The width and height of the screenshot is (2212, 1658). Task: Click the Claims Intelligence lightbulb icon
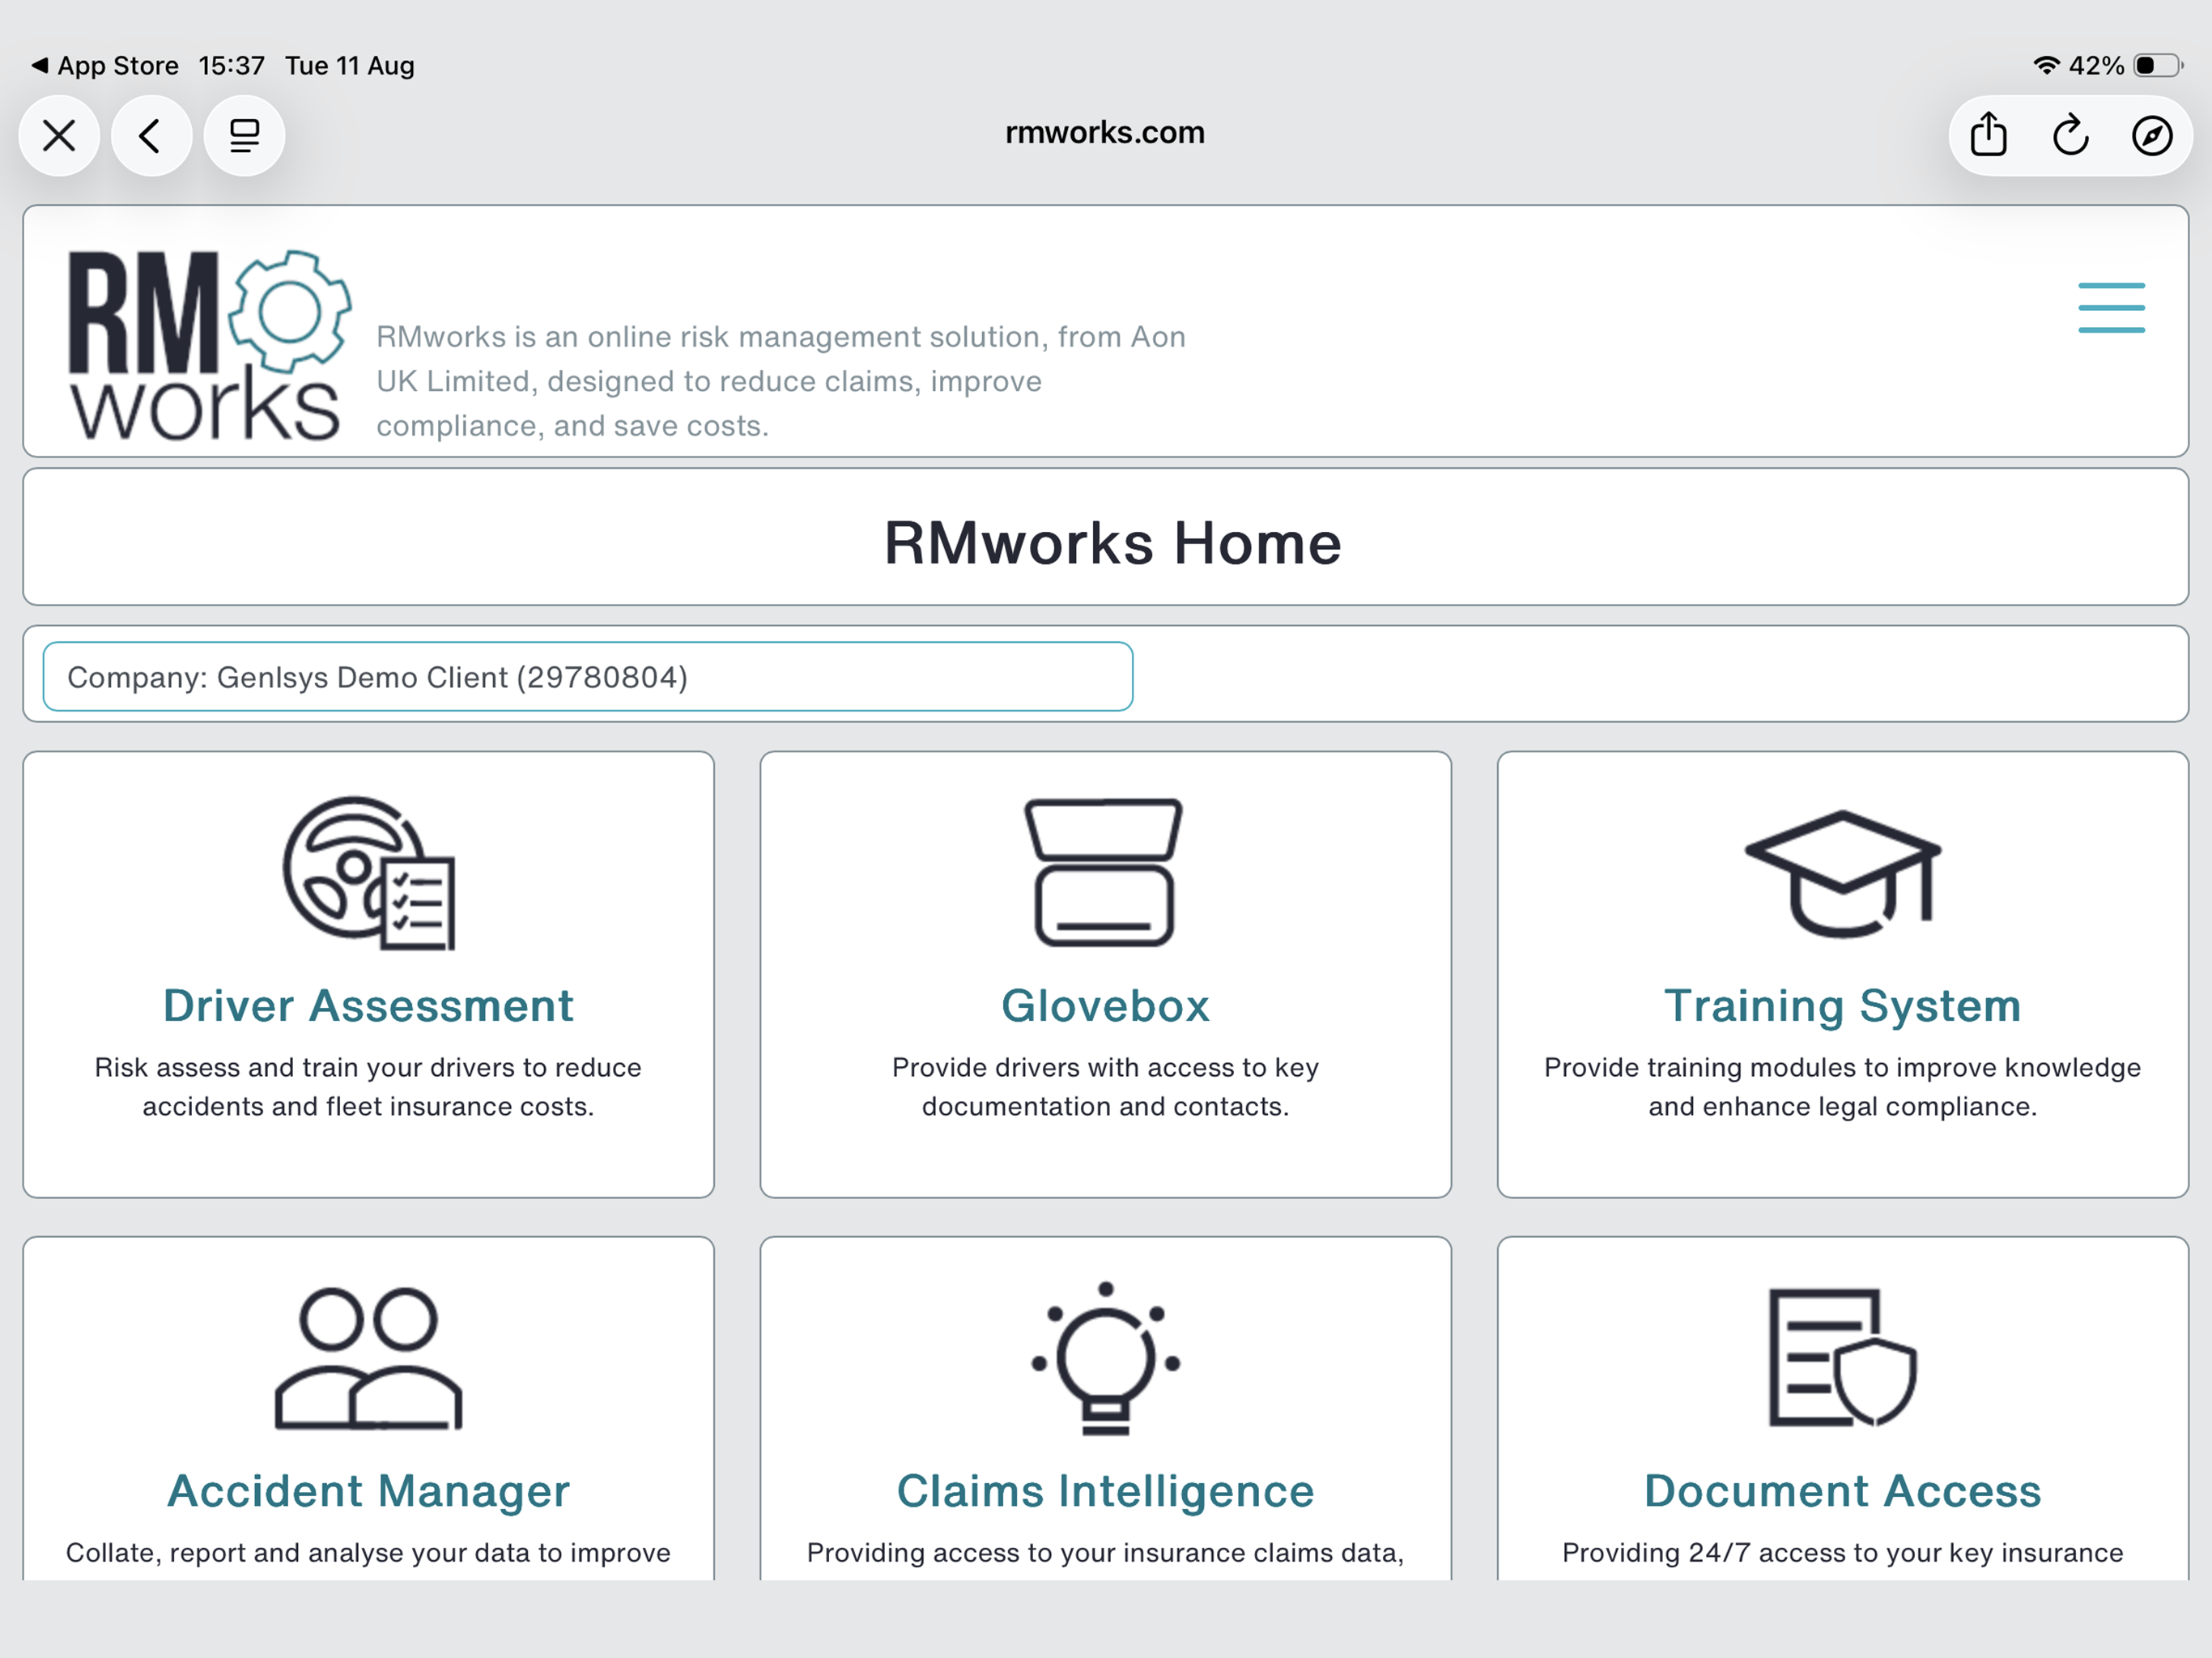(x=1105, y=1358)
